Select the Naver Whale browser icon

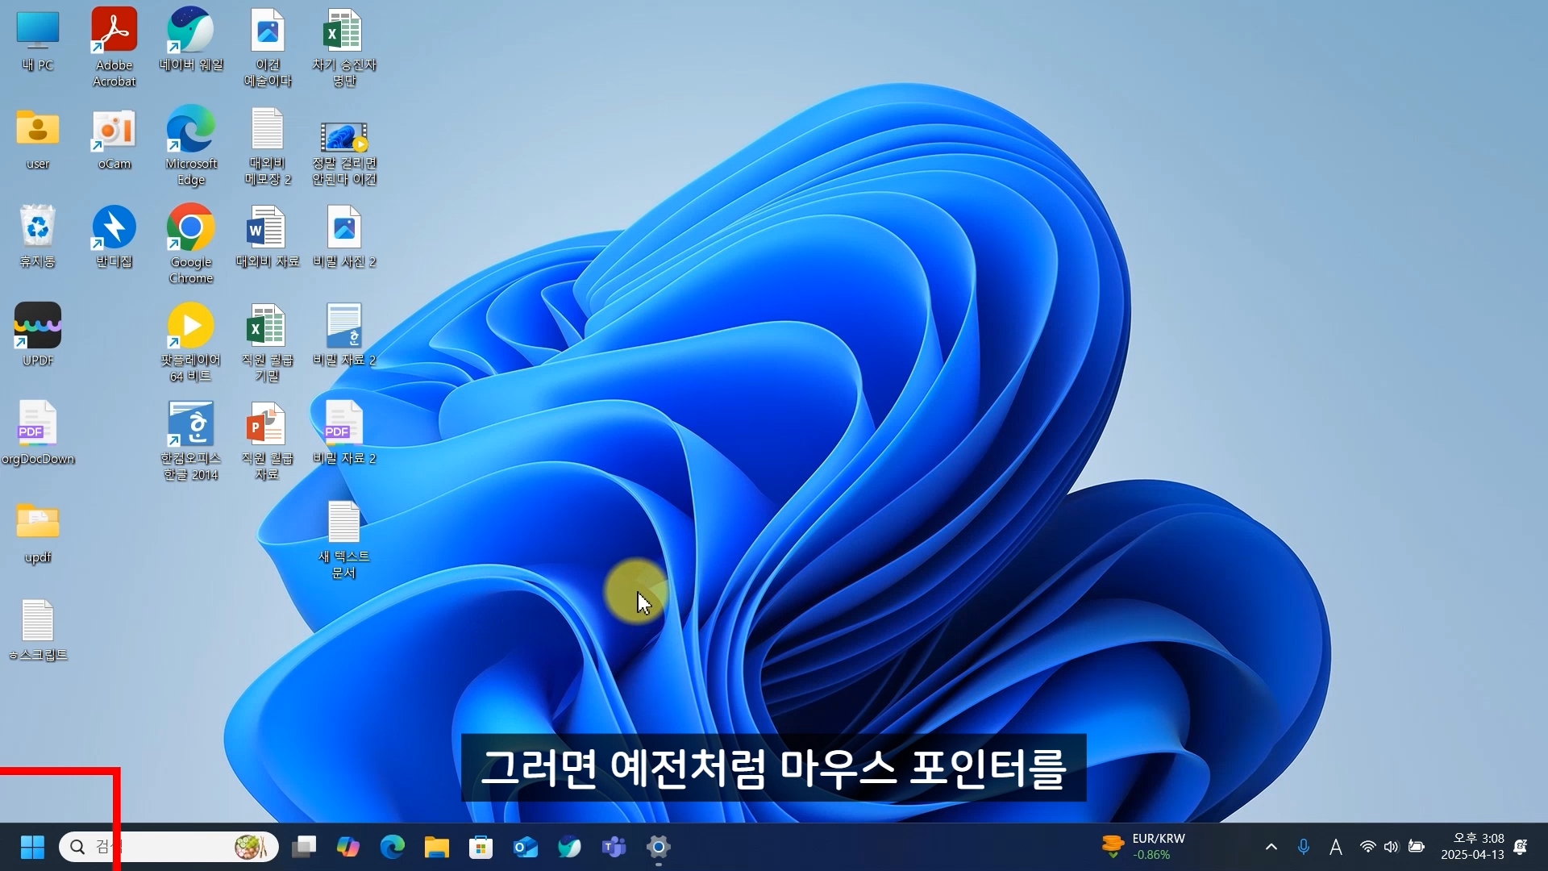(x=190, y=32)
